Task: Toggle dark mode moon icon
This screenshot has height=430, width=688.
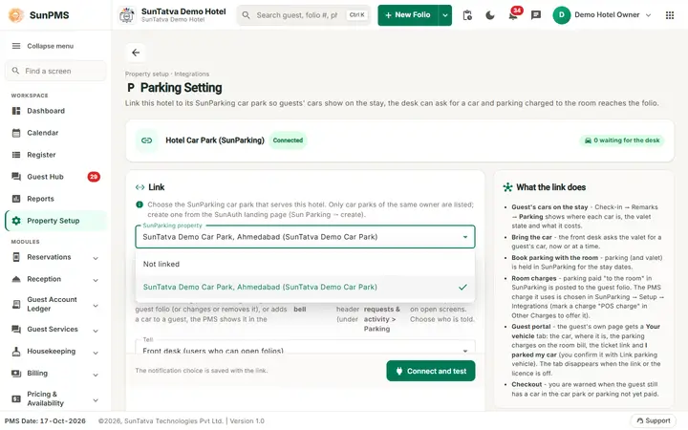Action: pos(490,15)
